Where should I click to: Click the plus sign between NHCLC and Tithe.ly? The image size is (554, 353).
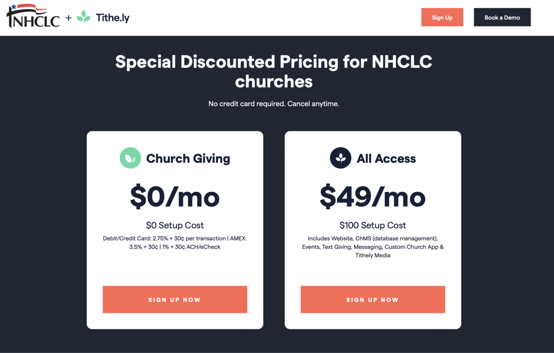(x=68, y=17)
